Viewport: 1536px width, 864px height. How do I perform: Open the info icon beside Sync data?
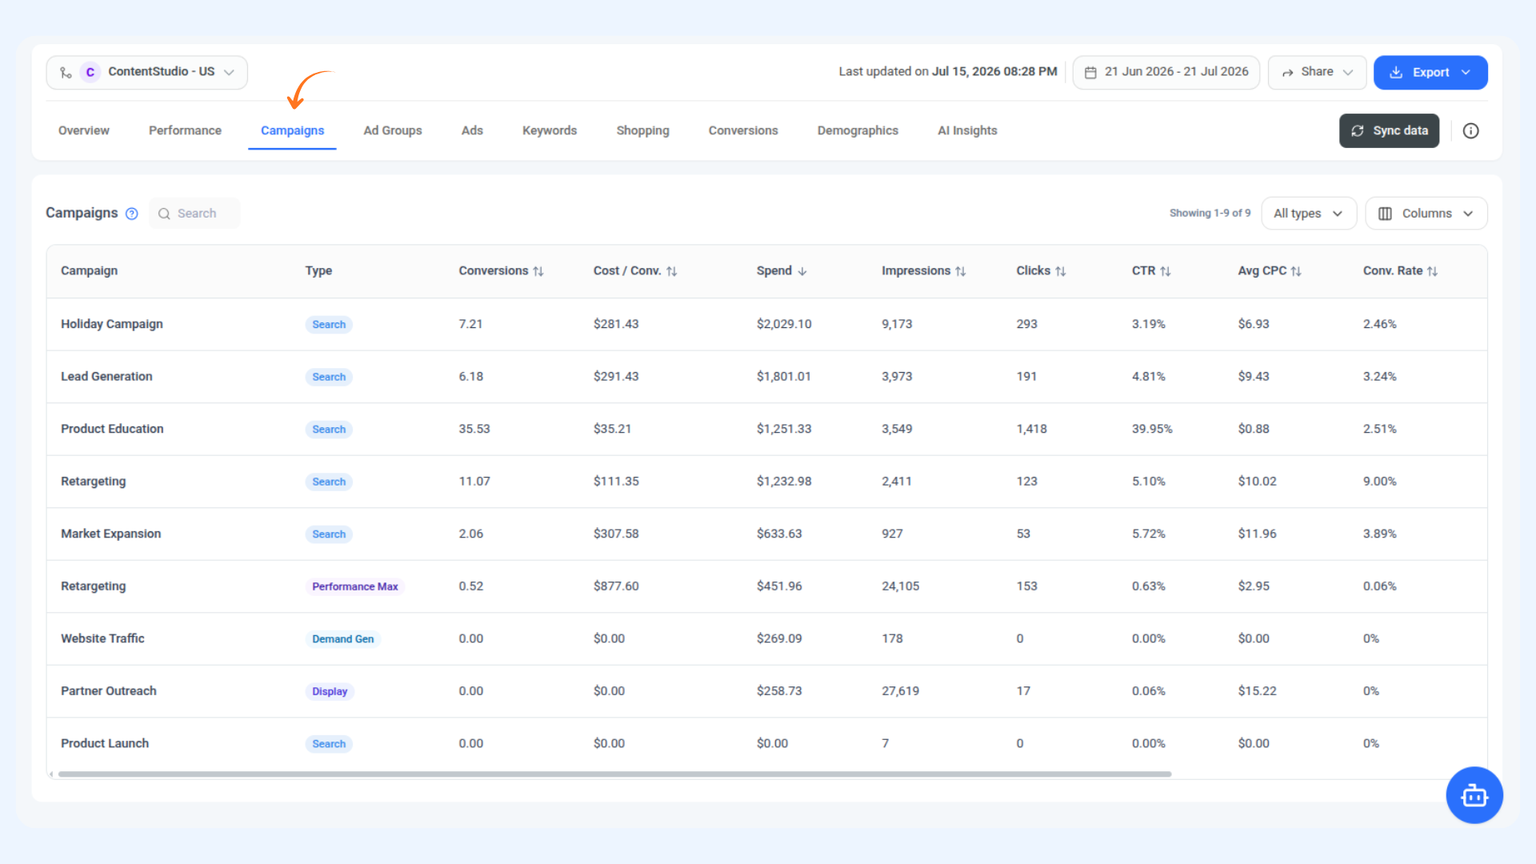(1470, 131)
